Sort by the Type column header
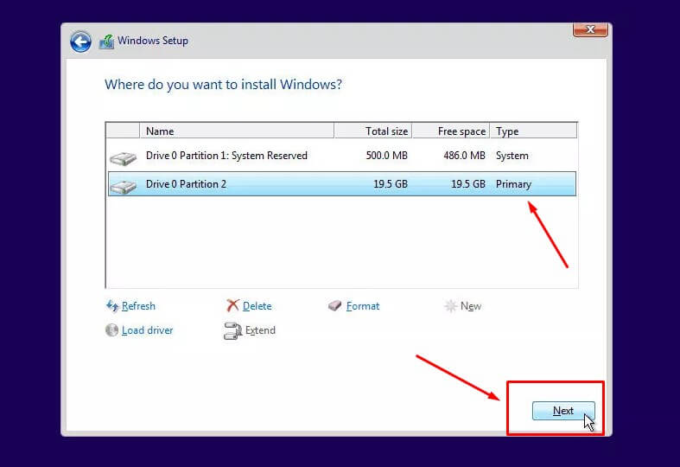680x467 pixels. tap(533, 131)
